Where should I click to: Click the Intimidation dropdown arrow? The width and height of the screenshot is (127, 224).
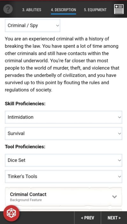pyautogui.click(x=119, y=117)
